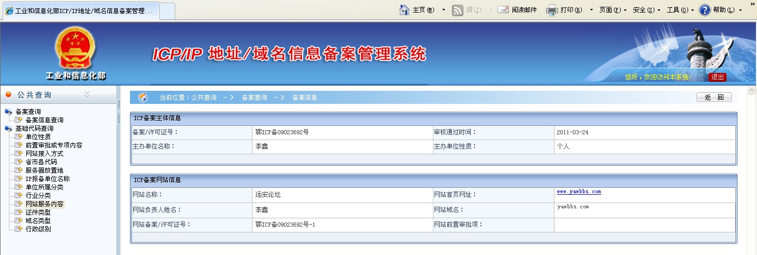Image resolution: width=757 pixels, height=255 pixels.
Task: Open the 页面 (Page) menu
Action: [612, 10]
